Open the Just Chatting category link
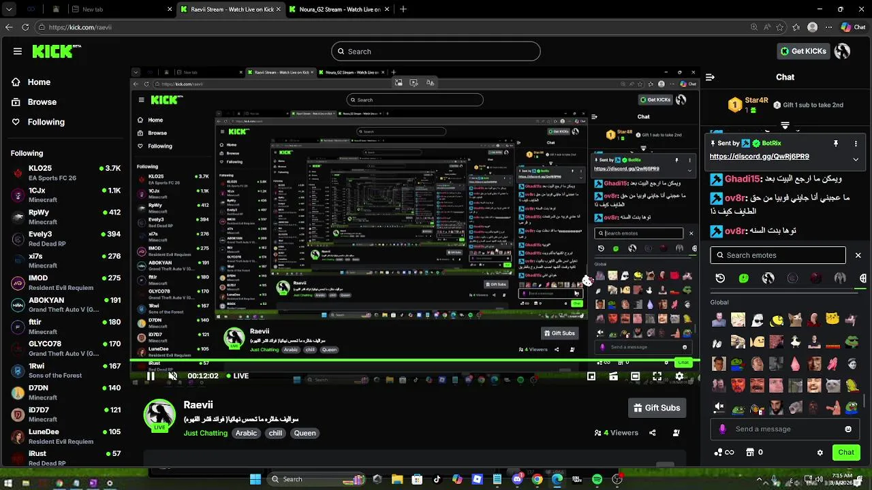 pos(205,433)
